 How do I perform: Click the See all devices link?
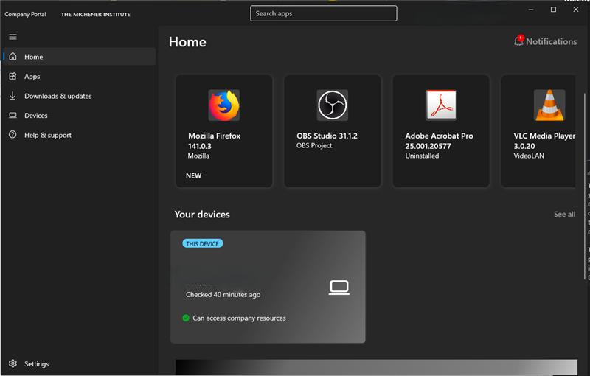click(x=564, y=215)
